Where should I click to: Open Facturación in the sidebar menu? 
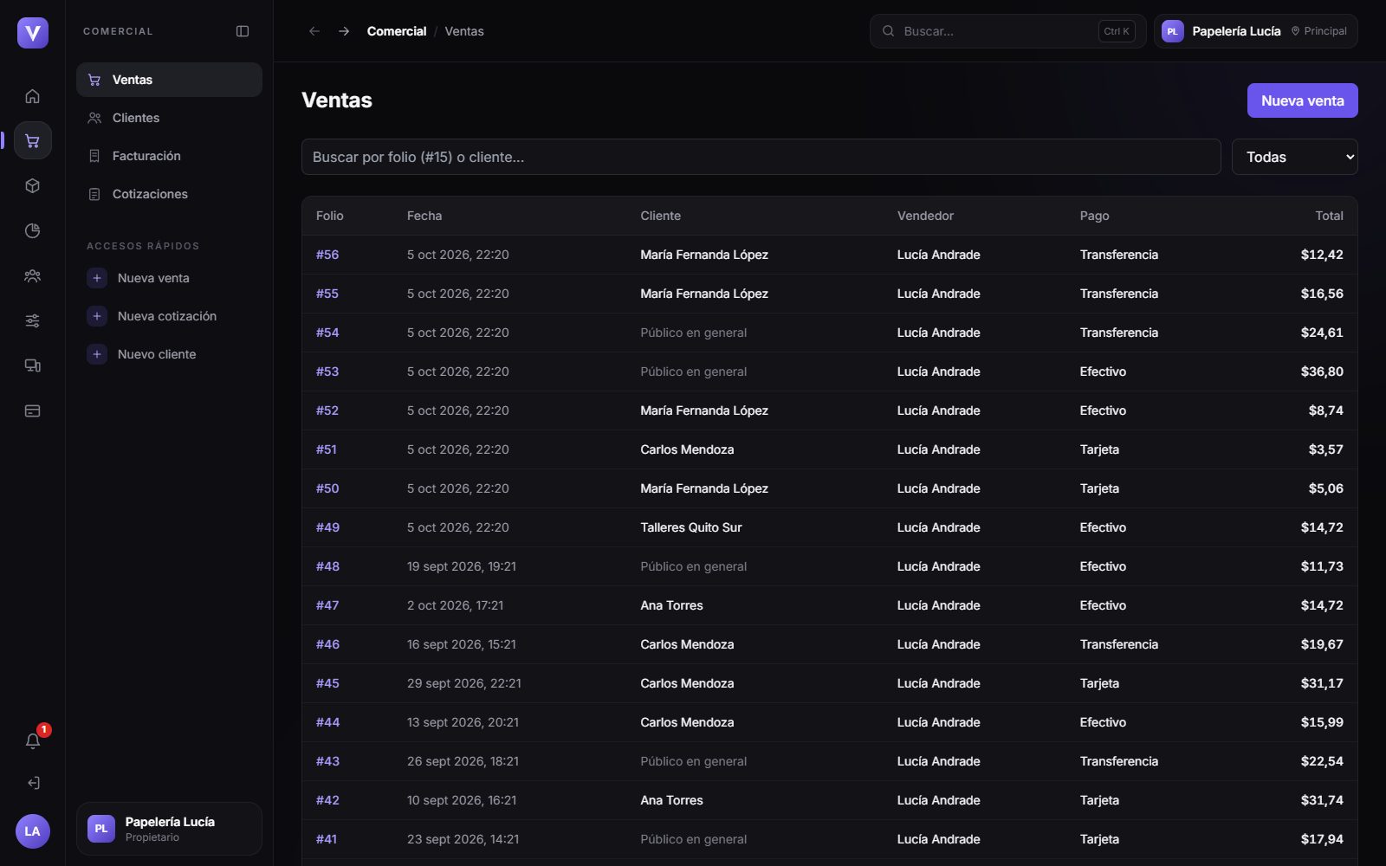coord(169,156)
